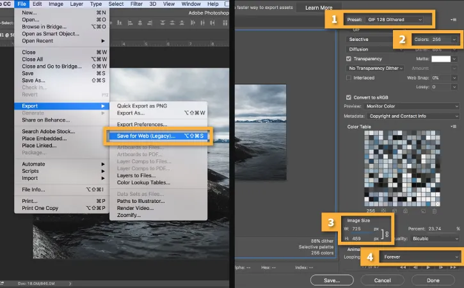Delete the selected color table swatch
Screen dimensions: 464x288
pos(435,210)
